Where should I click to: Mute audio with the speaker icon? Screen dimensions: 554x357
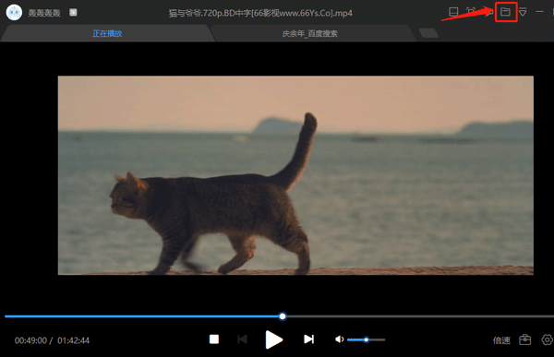point(339,339)
